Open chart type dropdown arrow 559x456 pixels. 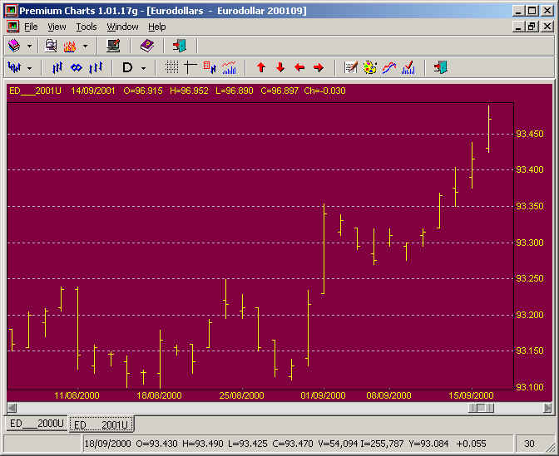pyautogui.click(x=30, y=68)
